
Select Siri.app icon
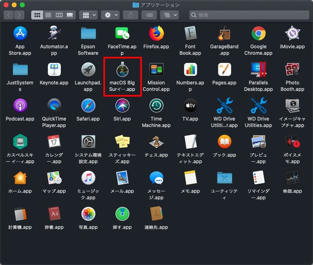pos(122,106)
